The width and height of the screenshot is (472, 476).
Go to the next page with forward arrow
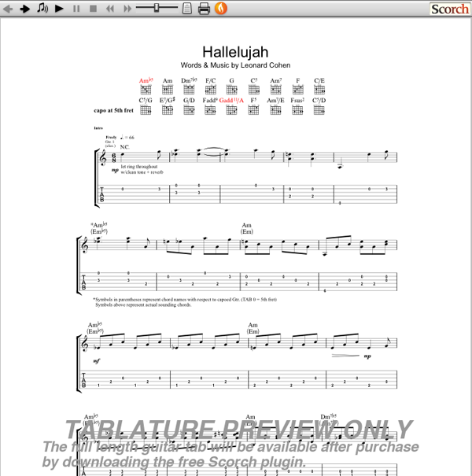25,9
